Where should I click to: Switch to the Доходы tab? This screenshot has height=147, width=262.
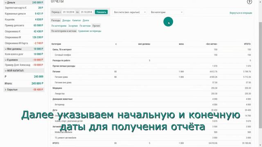[66, 20]
